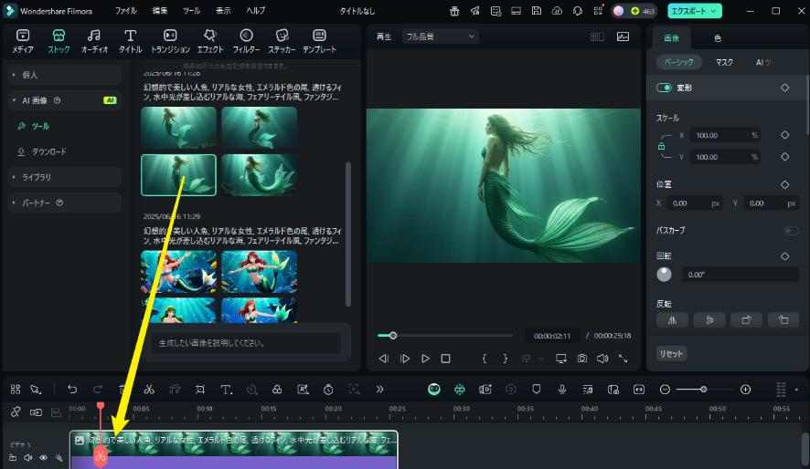Open the 編集 menu
The width and height of the screenshot is (810, 469).
(160, 11)
